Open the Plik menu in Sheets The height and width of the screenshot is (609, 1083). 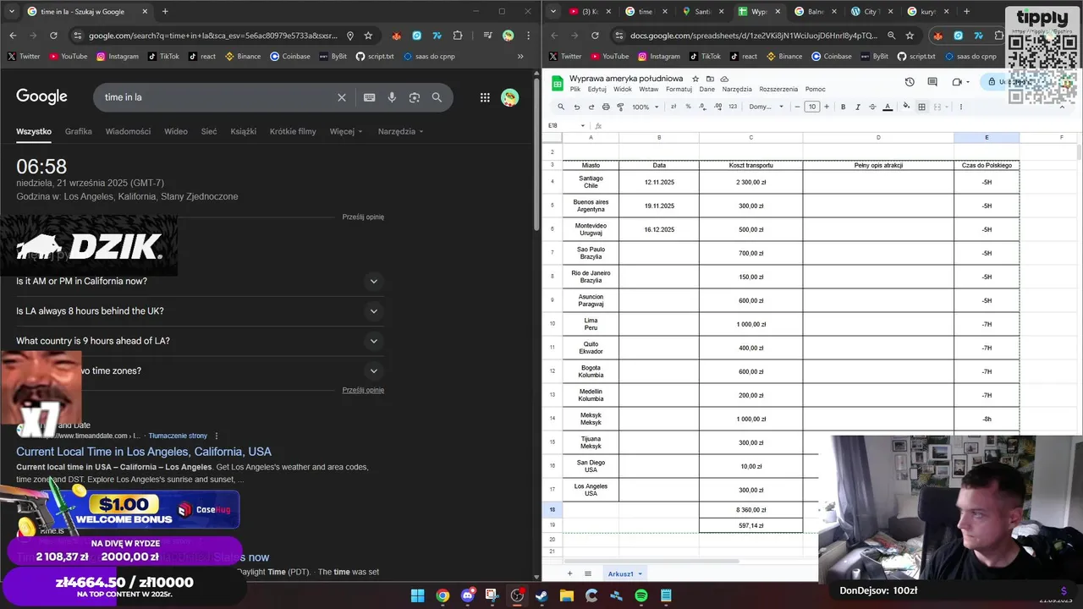coord(575,89)
